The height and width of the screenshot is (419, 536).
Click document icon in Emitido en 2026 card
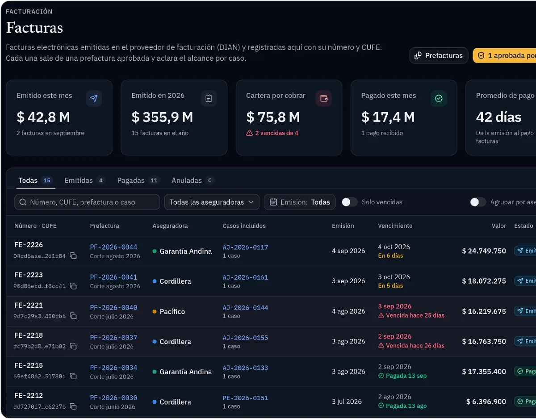[209, 99]
